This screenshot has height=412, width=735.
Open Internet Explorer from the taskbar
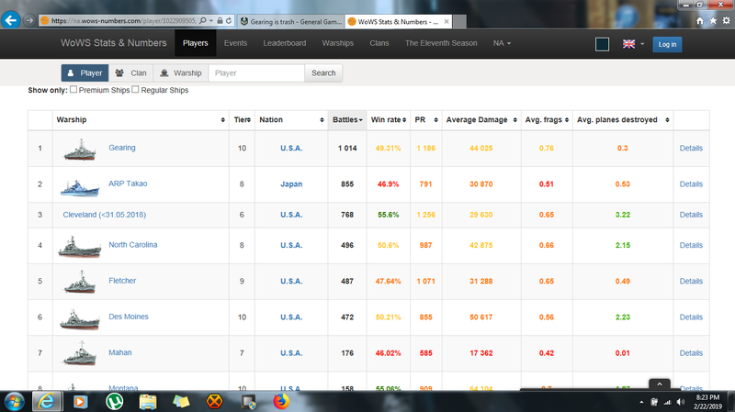48,400
